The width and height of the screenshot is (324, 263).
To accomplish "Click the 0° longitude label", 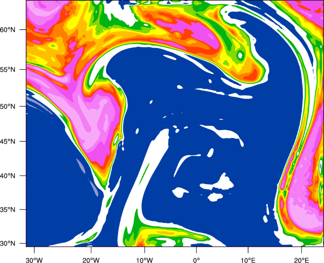I will [196, 260].
